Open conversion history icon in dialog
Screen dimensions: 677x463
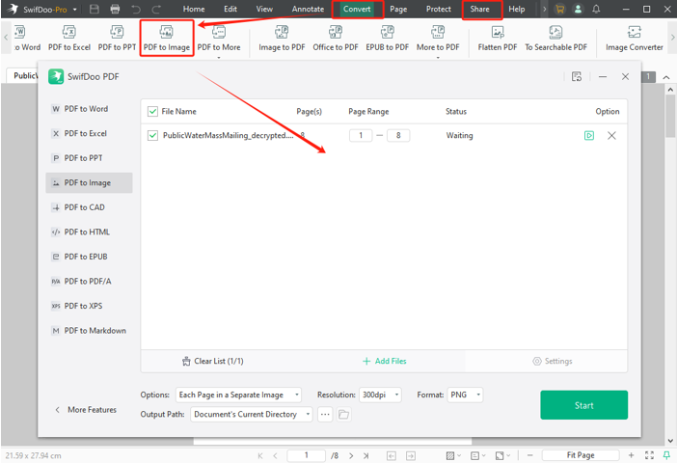(577, 76)
